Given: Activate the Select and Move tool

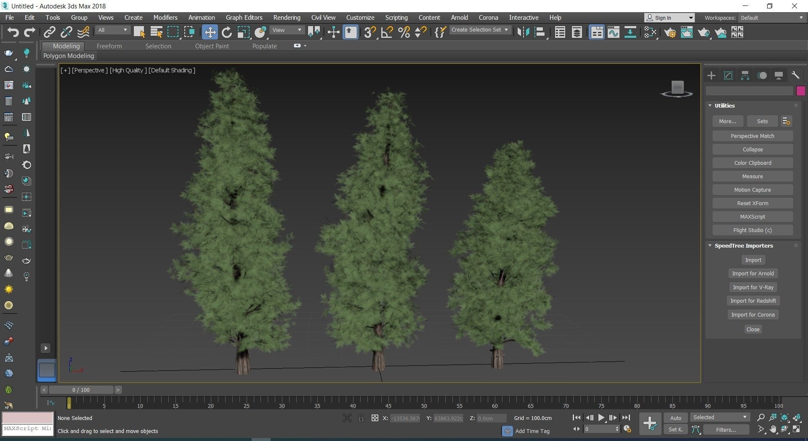Looking at the screenshot, I should [x=210, y=32].
